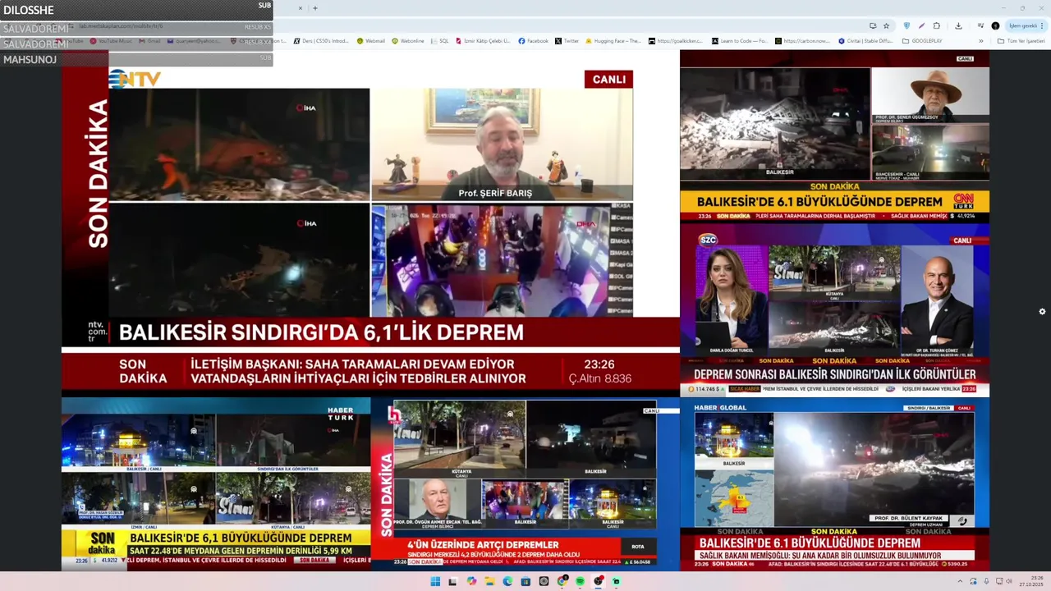Screen dimensions: 1051x591
Task: Select the NTV live stream tile
Action: tap(370, 223)
